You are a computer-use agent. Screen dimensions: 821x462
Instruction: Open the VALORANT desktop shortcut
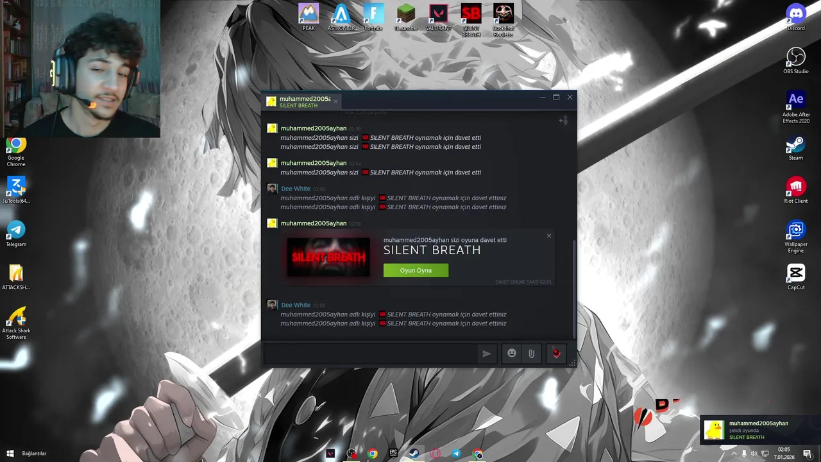coord(438,17)
